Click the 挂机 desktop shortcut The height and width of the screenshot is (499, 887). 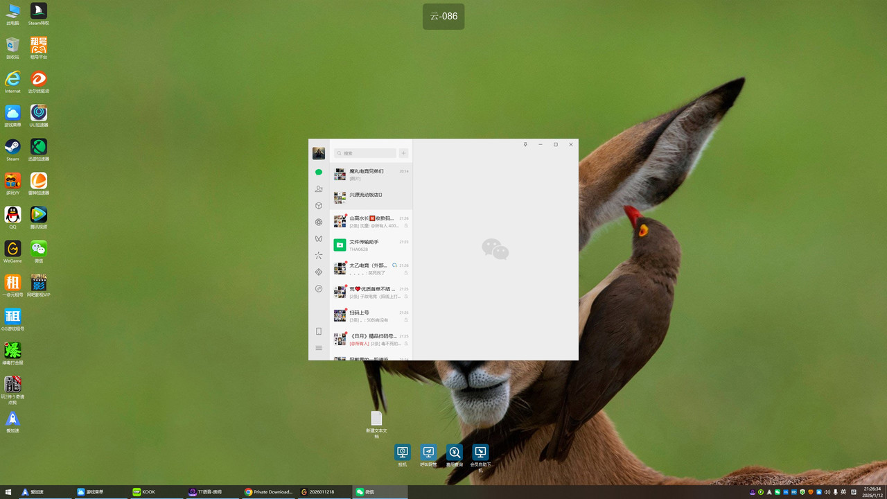[403, 455]
